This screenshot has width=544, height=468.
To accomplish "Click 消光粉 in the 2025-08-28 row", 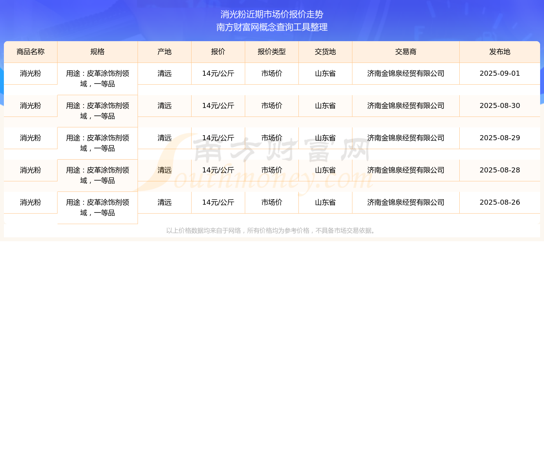I will [x=31, y=170].
